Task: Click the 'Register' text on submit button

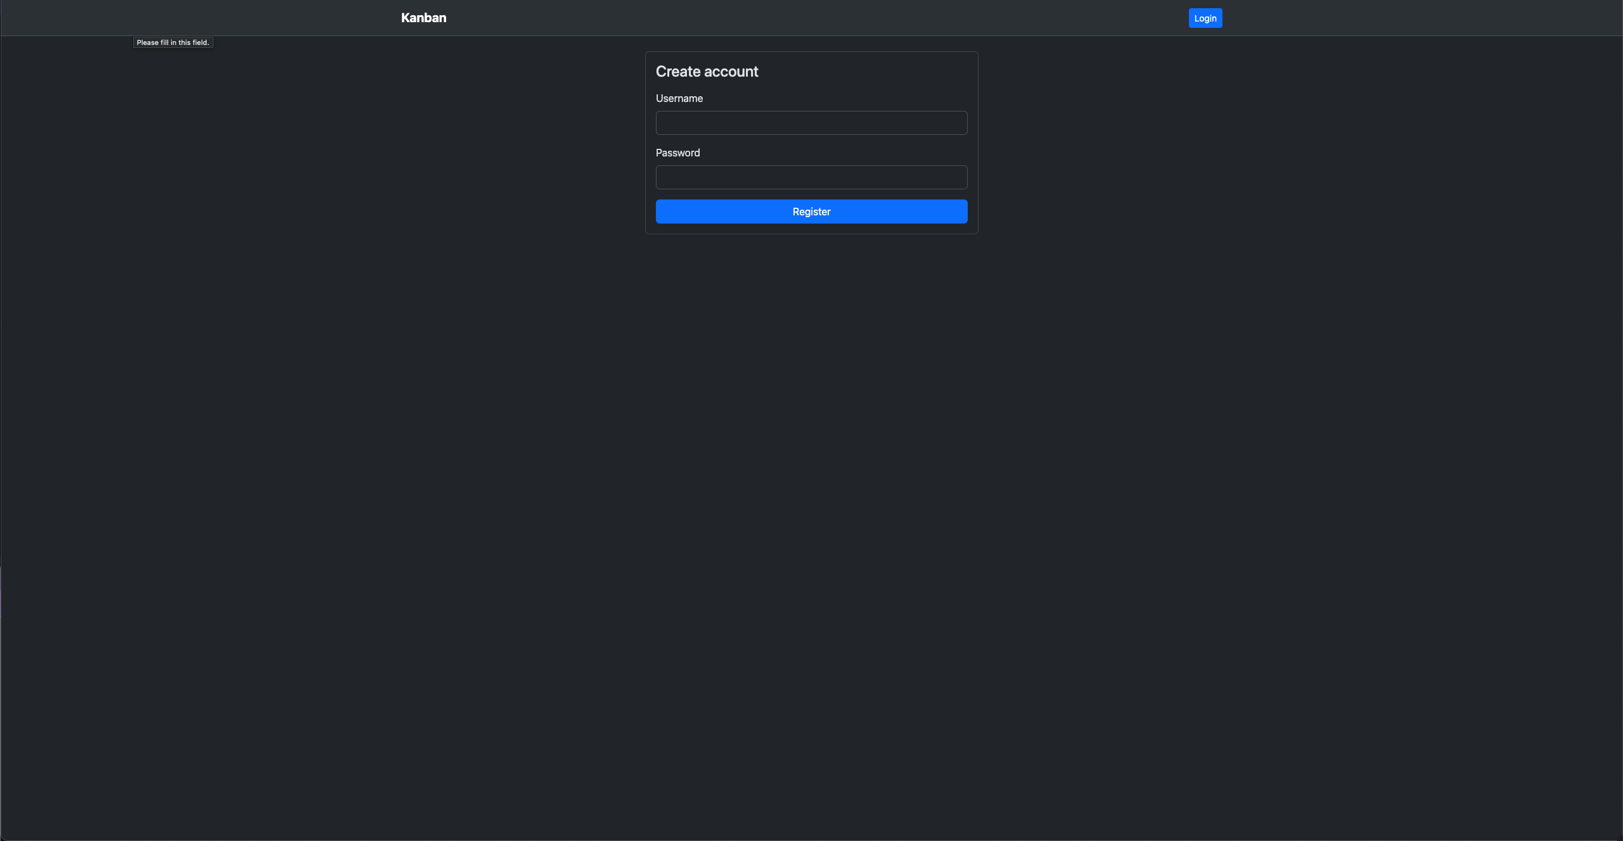Action: pos(811,212)
